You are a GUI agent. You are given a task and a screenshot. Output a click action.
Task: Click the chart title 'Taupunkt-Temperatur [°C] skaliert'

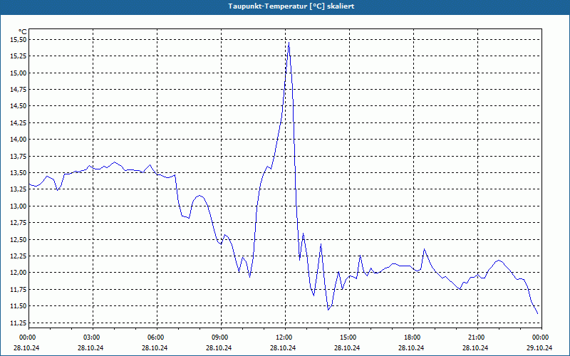291,6
